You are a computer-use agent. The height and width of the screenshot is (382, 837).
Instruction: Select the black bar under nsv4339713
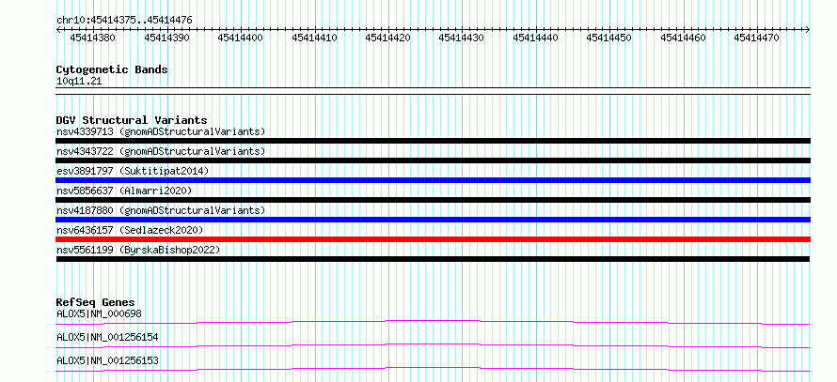(x=433, y=141)
